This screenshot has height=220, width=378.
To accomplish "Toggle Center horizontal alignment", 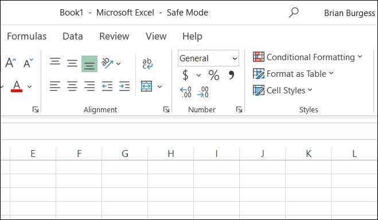I will pyautogui.click(x=72, y=86).
